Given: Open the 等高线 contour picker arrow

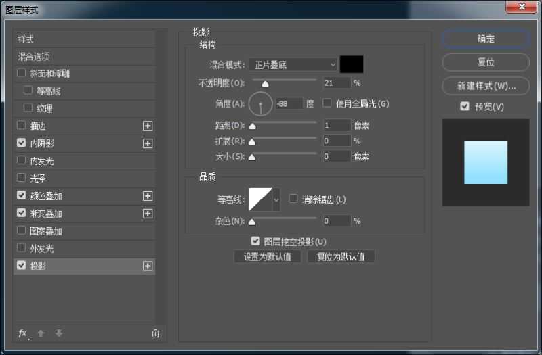Looking at the screenshot, I should (x=276, y=199).
